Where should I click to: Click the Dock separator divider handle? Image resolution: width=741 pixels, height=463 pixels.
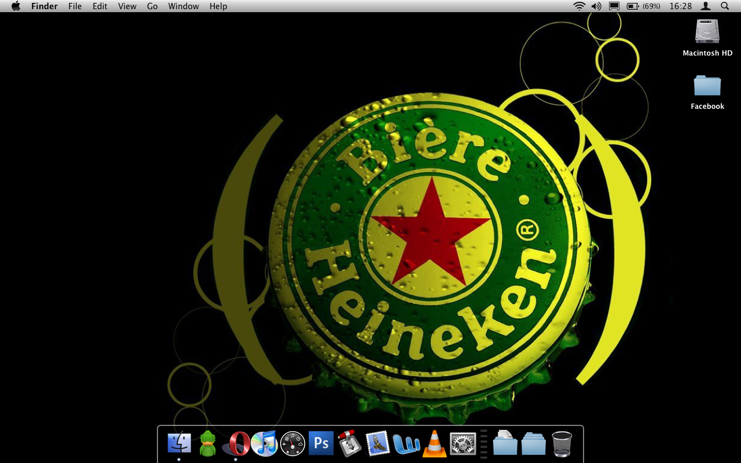(484, 444)
